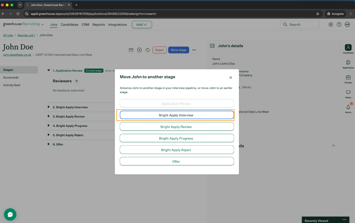The width and height of the screenshot is (355, 223).
Task: View site information icon in address bar
Action: coord(27,14)
